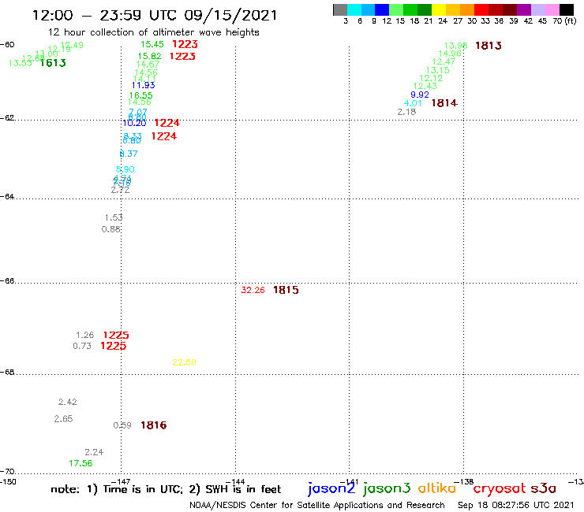
Task: Click the 13.98 wave height value
Action: point(456,46)
